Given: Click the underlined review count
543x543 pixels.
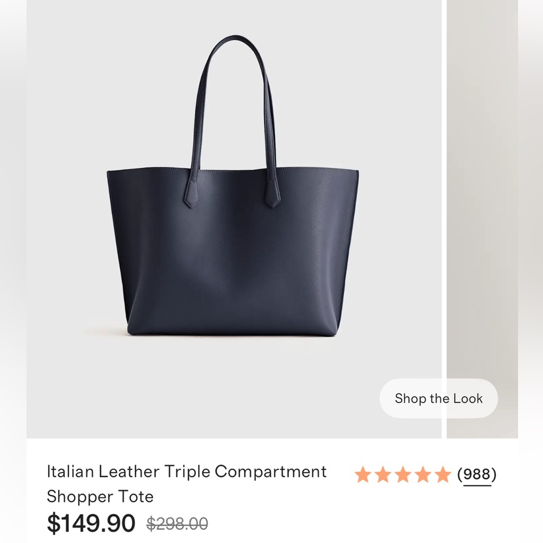Looking at the screenshot, I should tap(476, 475).
